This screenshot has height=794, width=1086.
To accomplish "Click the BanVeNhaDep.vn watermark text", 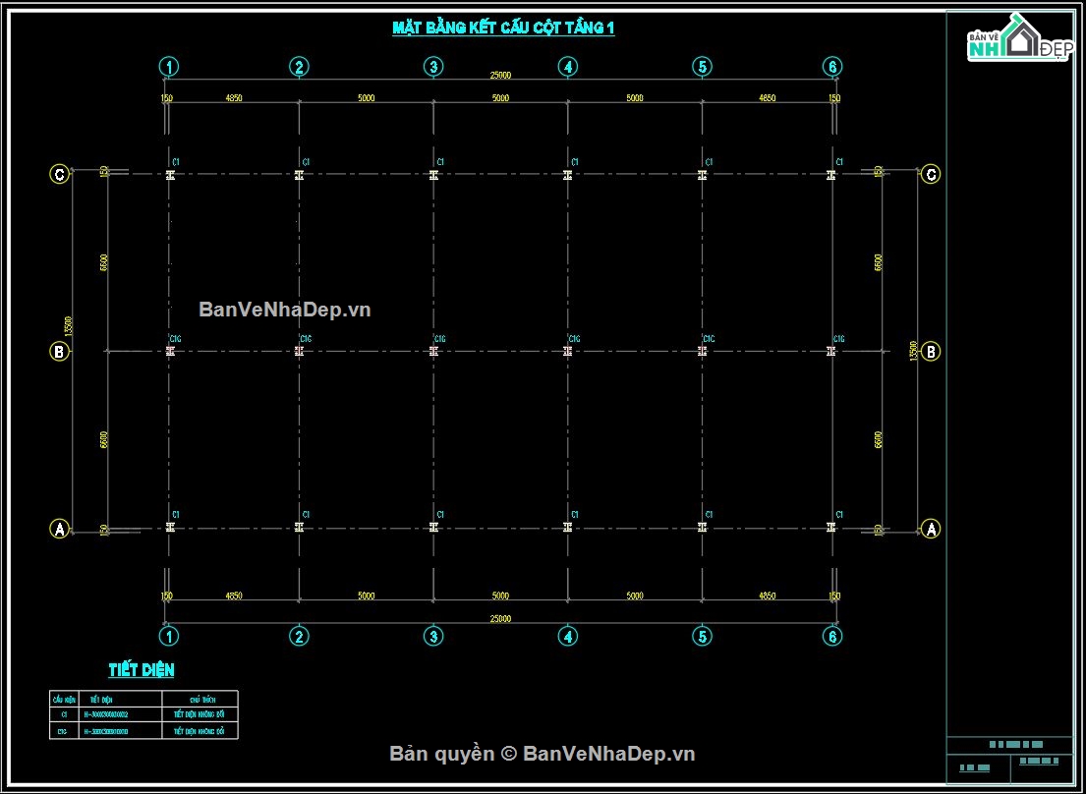I will pos(285,310).
